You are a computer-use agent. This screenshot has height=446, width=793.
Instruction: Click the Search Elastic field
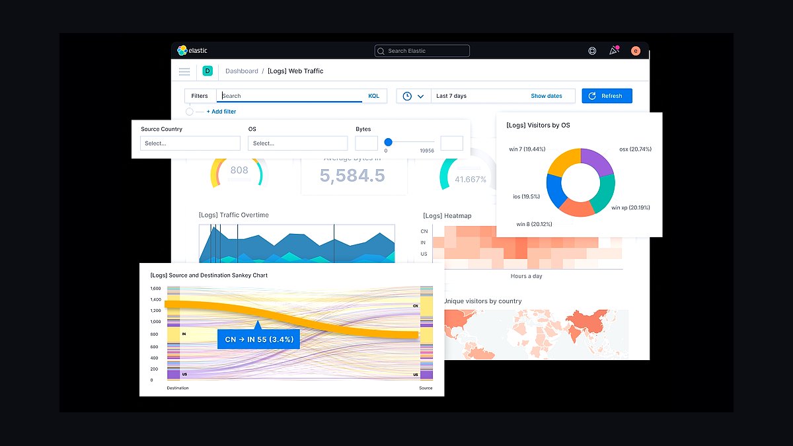[x=422, y=51]
